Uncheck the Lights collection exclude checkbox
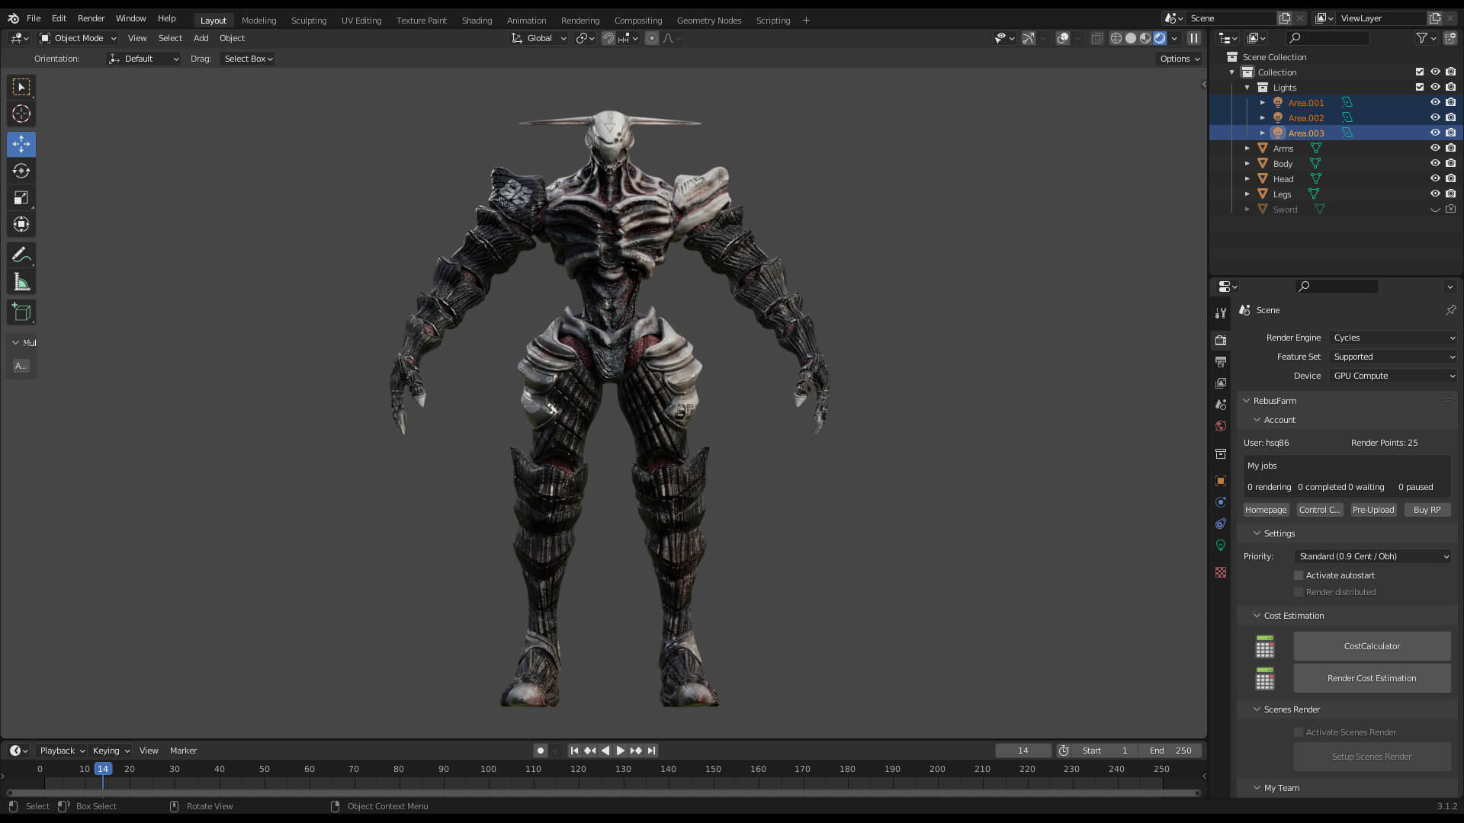The height and width of the screenshot is (823, 1464). [x=1420, y=87]
